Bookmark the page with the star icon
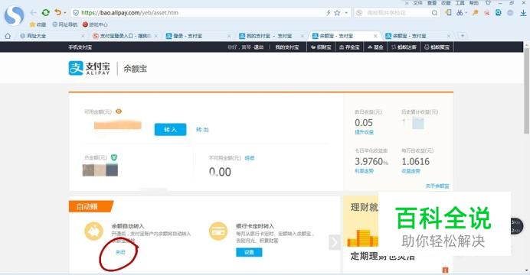 pyautogui.click(x=337, y=13)
